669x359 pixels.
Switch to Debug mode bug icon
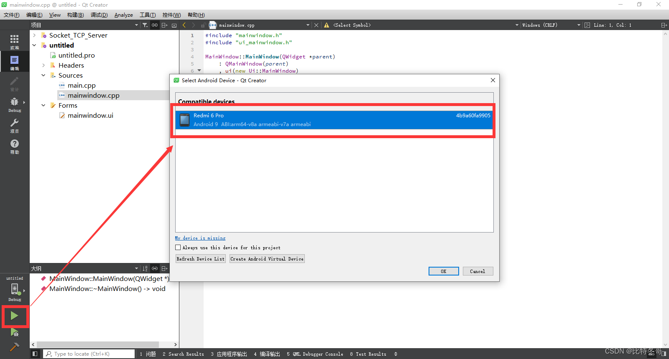tap(14, 104)
